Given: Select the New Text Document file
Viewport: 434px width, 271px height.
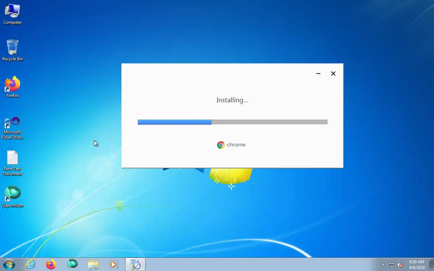Looking at the screenshot, I should 13,163.
